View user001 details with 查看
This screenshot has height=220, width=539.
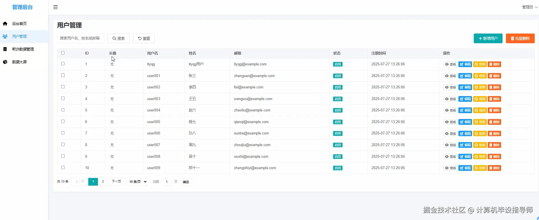pos(450,76)
